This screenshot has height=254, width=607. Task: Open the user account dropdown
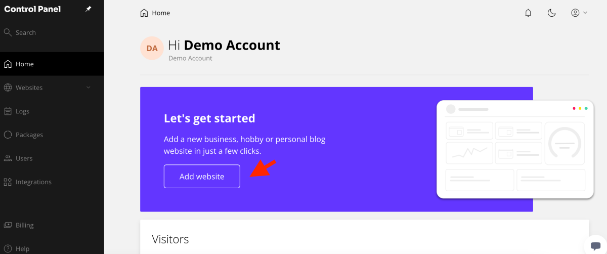coord(579,13)
